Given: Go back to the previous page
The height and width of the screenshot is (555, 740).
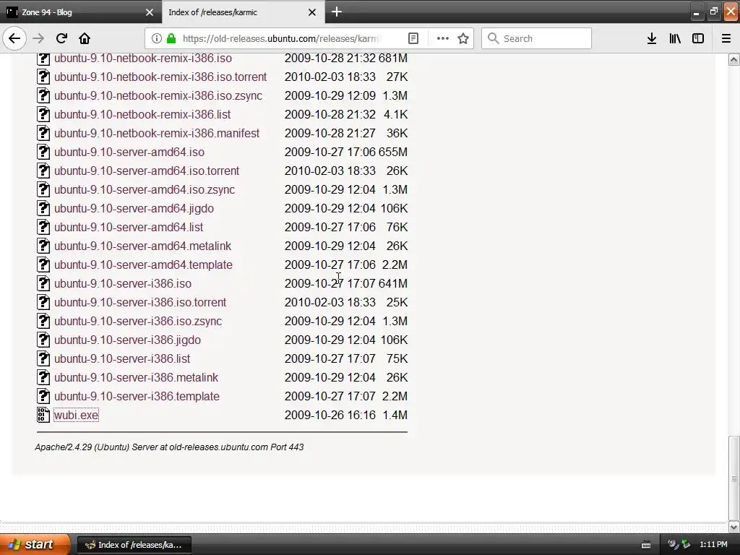Looking at the screenshot, I should coord(14,38).
